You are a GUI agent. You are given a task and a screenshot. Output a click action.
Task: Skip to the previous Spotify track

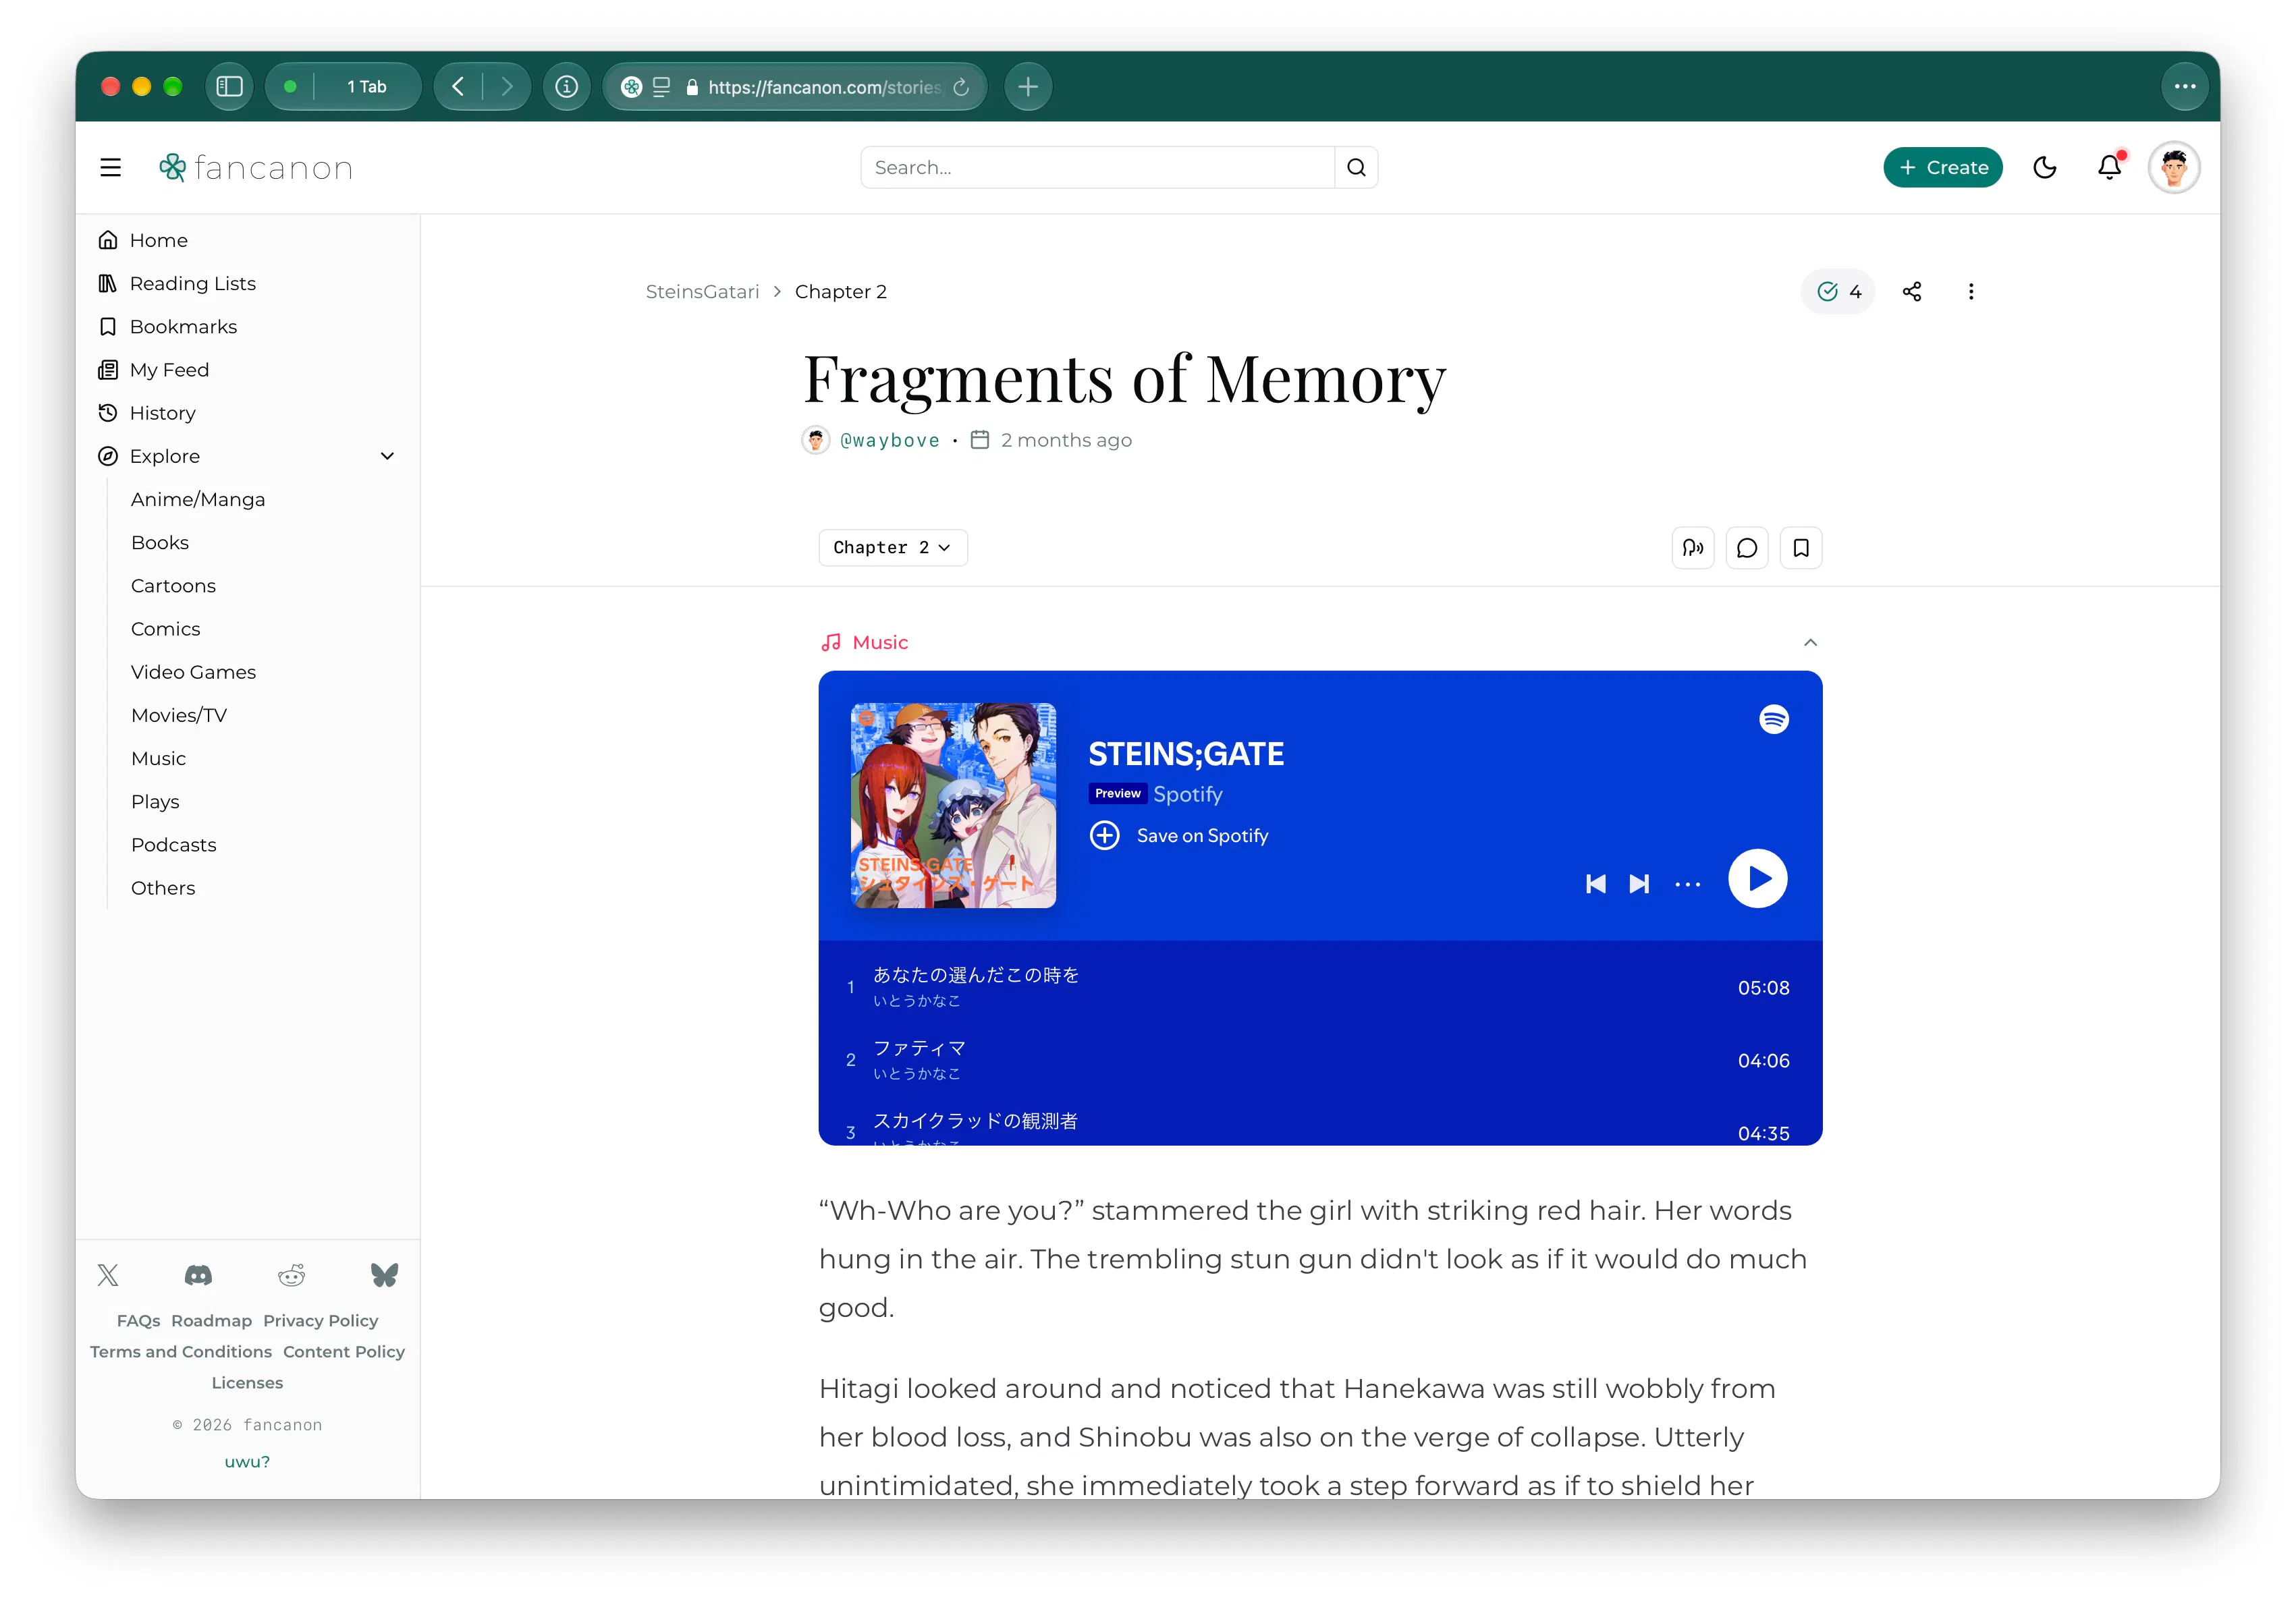(x=1596, y=883)
